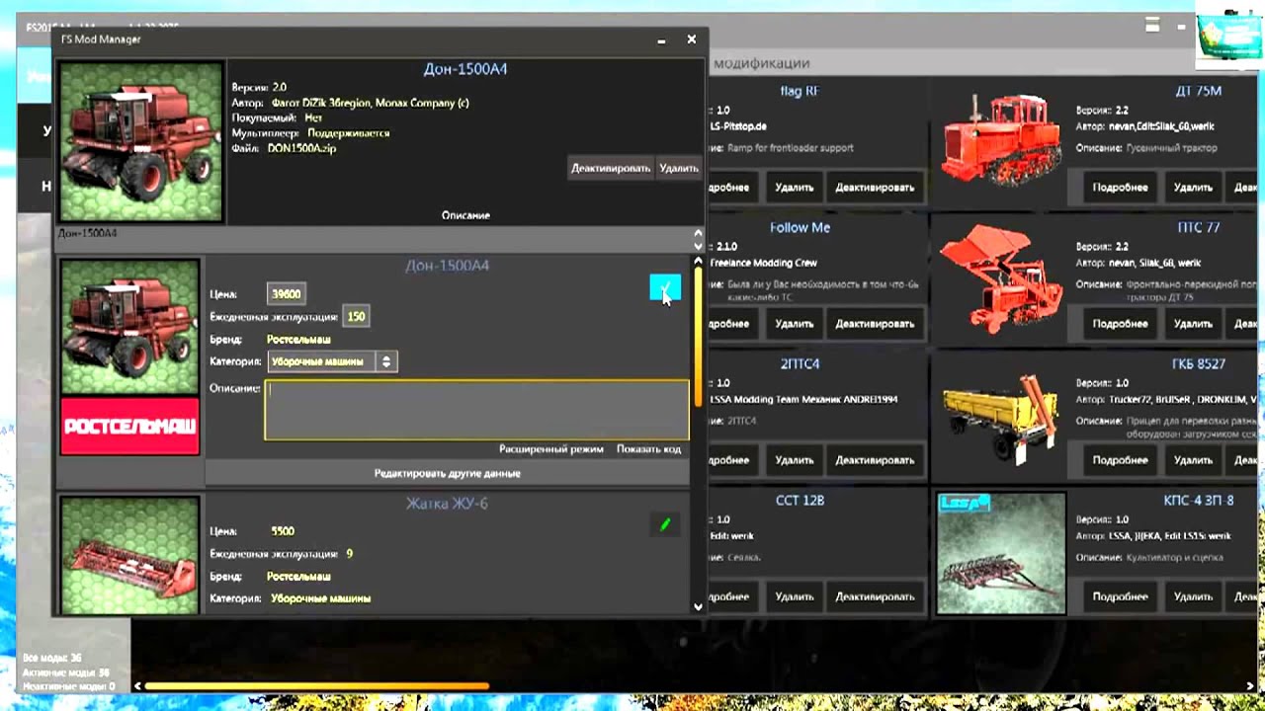The image size is (1265, 711).
Task: Click the Категория dropdown stepper arrows
Action: point(386,361)
